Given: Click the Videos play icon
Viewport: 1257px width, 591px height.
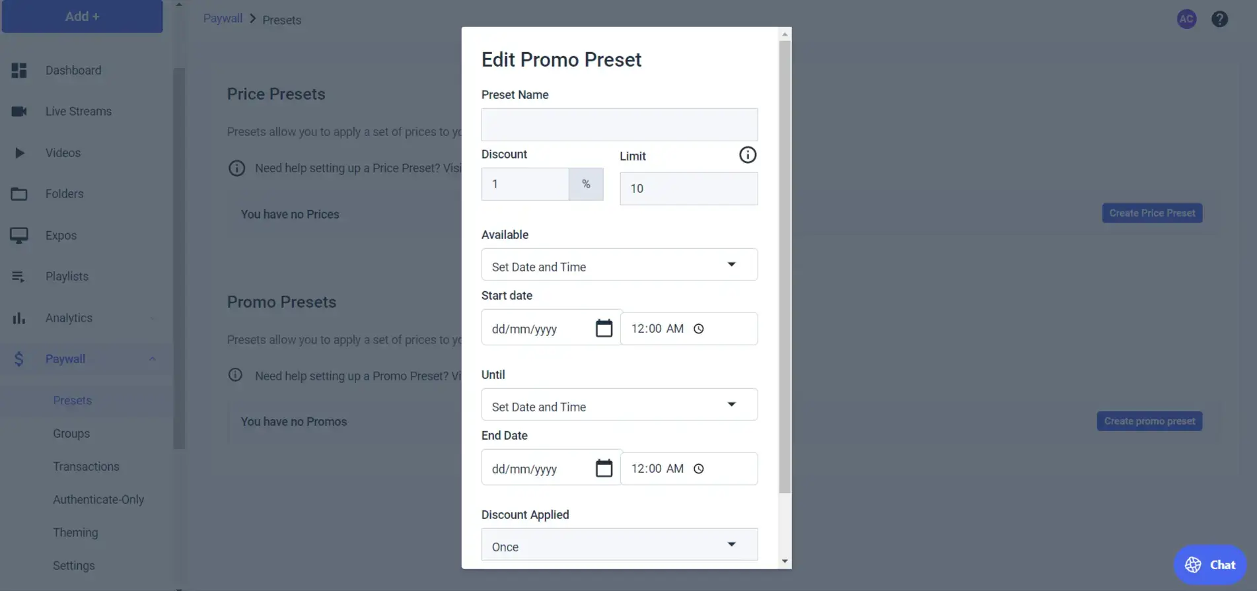Looking at the screenshot, I should point(20,153).
